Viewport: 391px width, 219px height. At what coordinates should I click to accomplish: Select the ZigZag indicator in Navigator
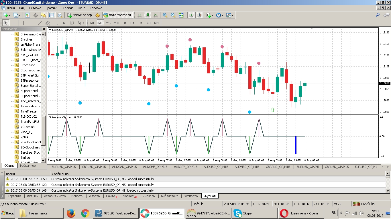pyautogui.click(x=25, y=158)
